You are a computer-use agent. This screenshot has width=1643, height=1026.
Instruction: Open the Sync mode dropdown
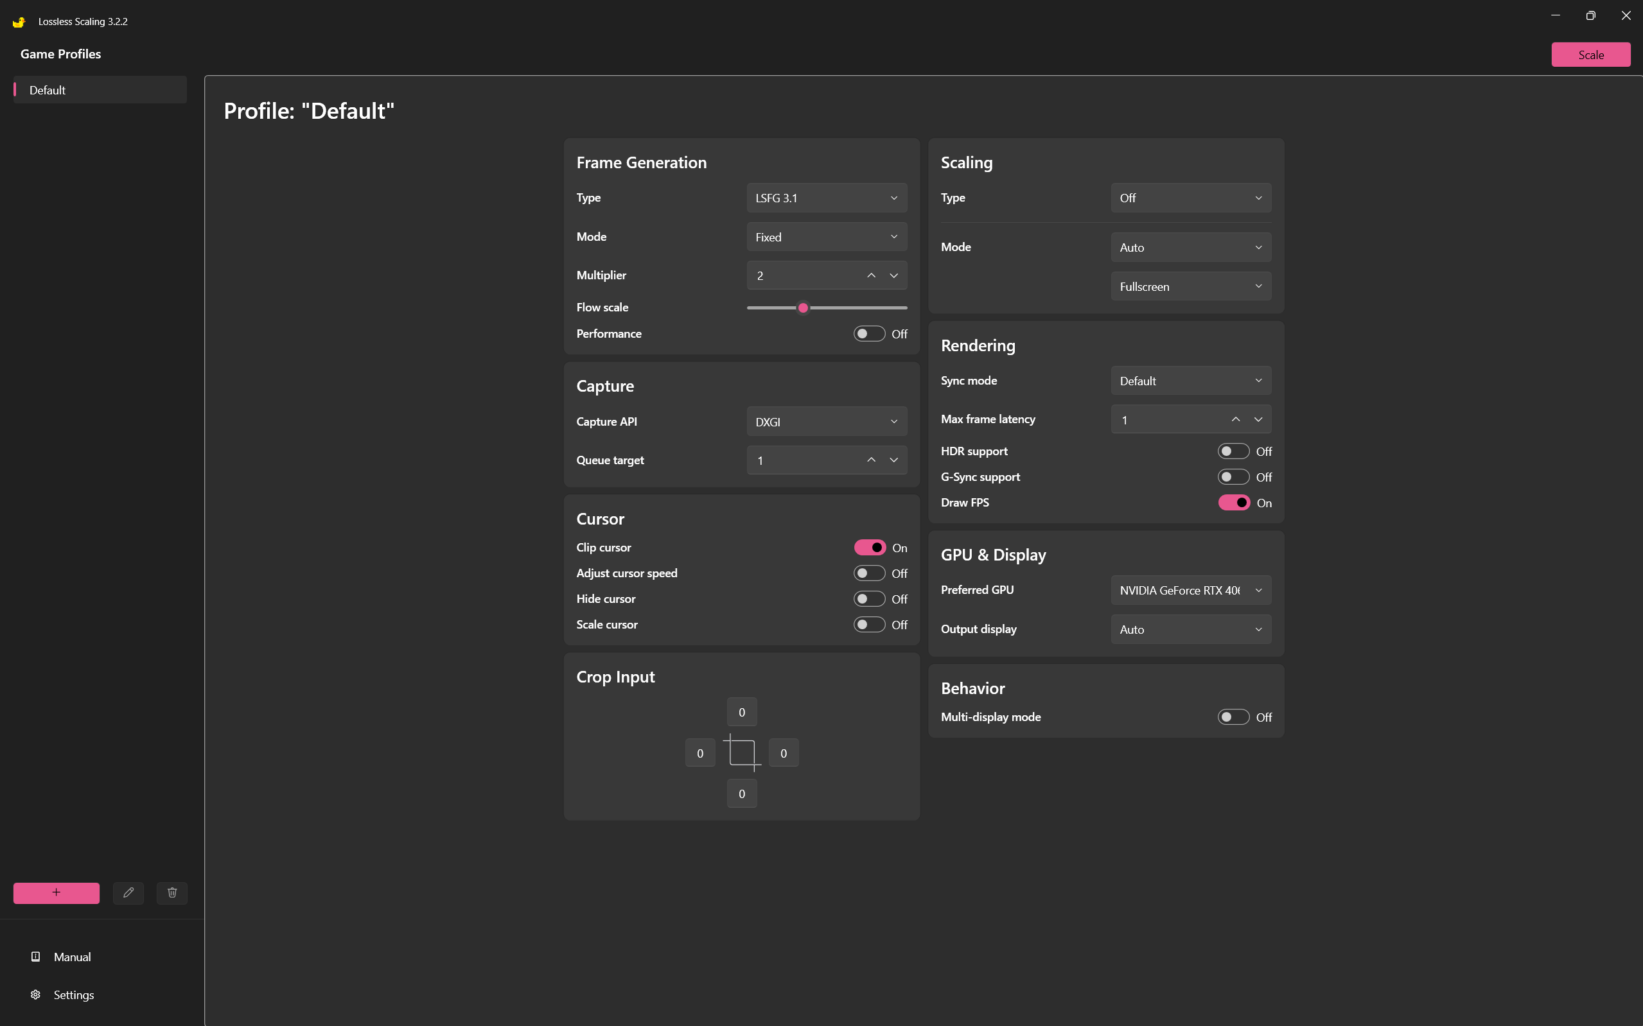(x=1190, y=381)
